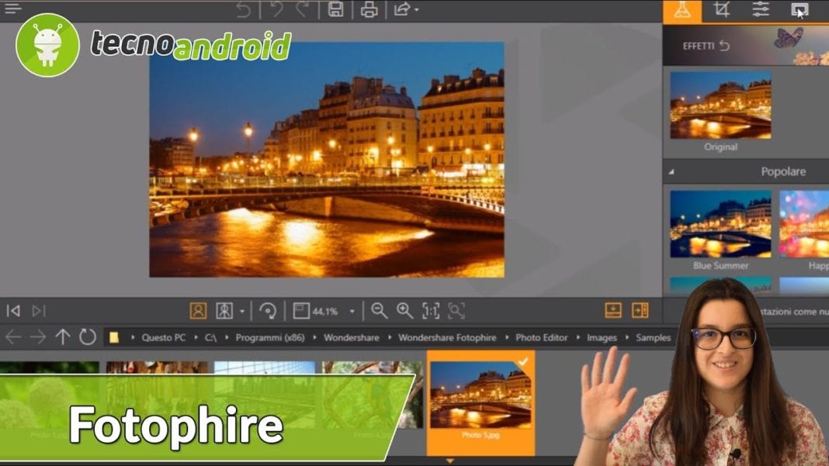829x466 pixels.
Task: Rotate the image with the rotate icon
Action: point(268,311)
